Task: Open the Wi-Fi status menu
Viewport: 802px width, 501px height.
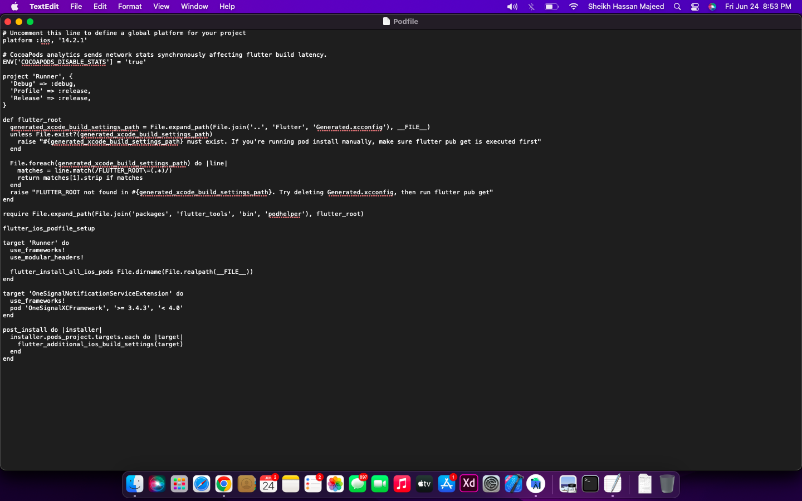Action: 573,7
